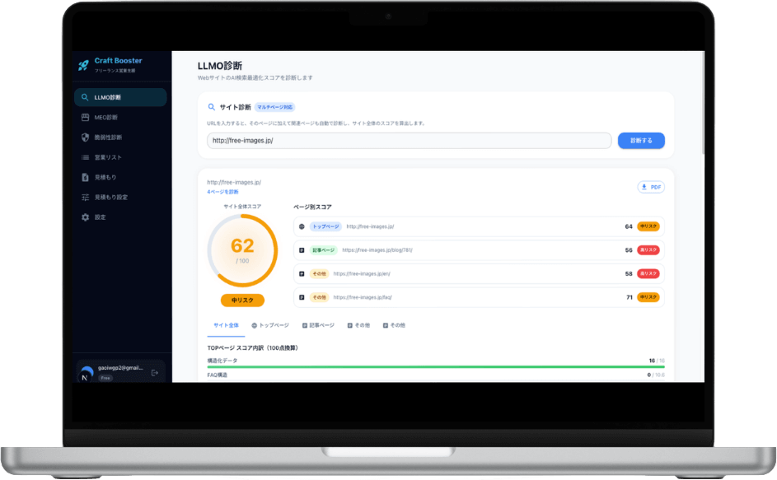Download the report as PDF
Screen dimensions: 777x480
pyautogui.click(x=651, y=187)
